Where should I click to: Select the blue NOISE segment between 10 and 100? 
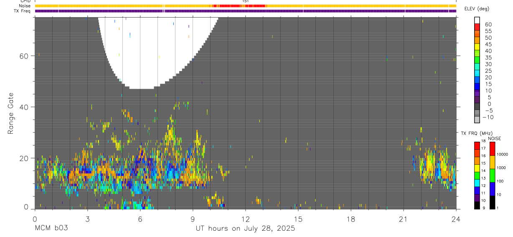(493, 189)
